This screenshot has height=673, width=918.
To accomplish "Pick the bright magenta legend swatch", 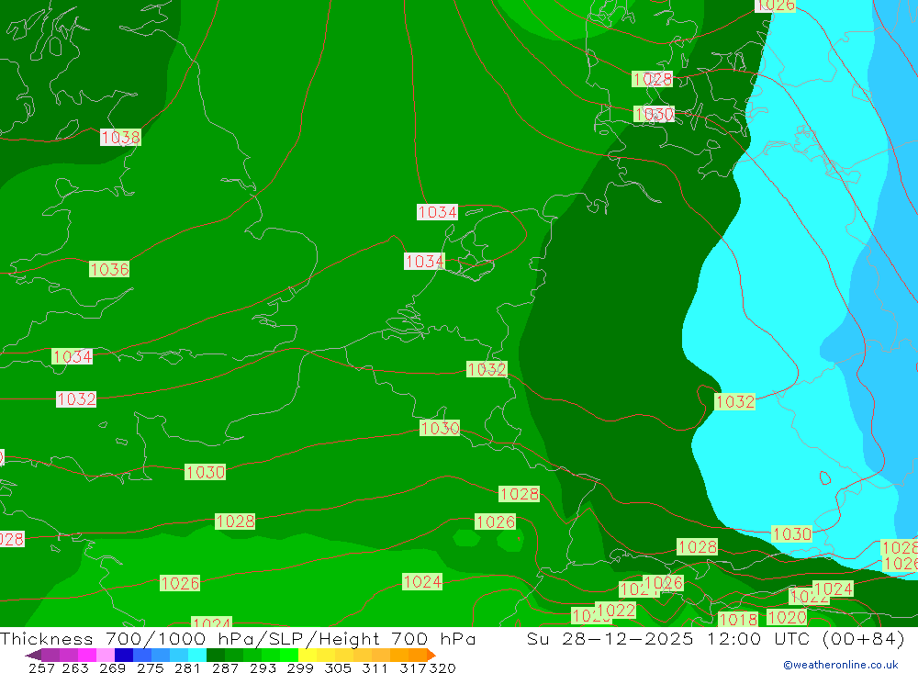I will pyautogui.click(x=86, y=655).
